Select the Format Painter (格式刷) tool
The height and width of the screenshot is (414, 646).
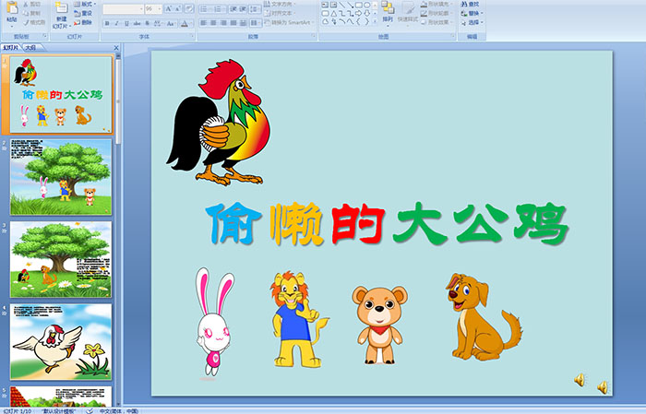pos(34,22)
